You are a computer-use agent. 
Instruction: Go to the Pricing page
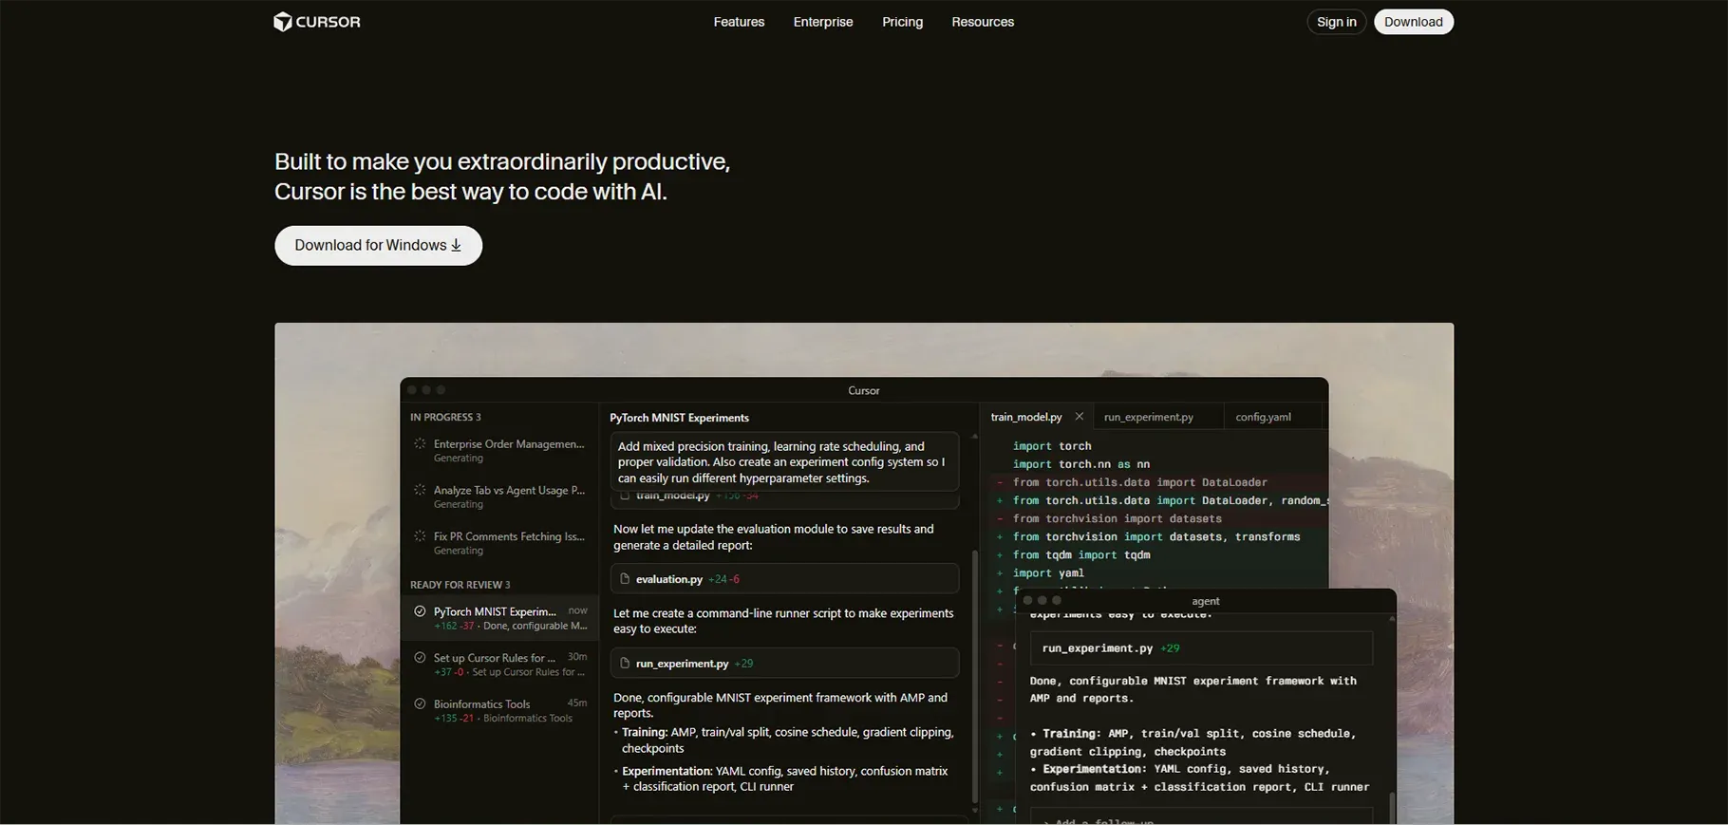pos(902,22)
